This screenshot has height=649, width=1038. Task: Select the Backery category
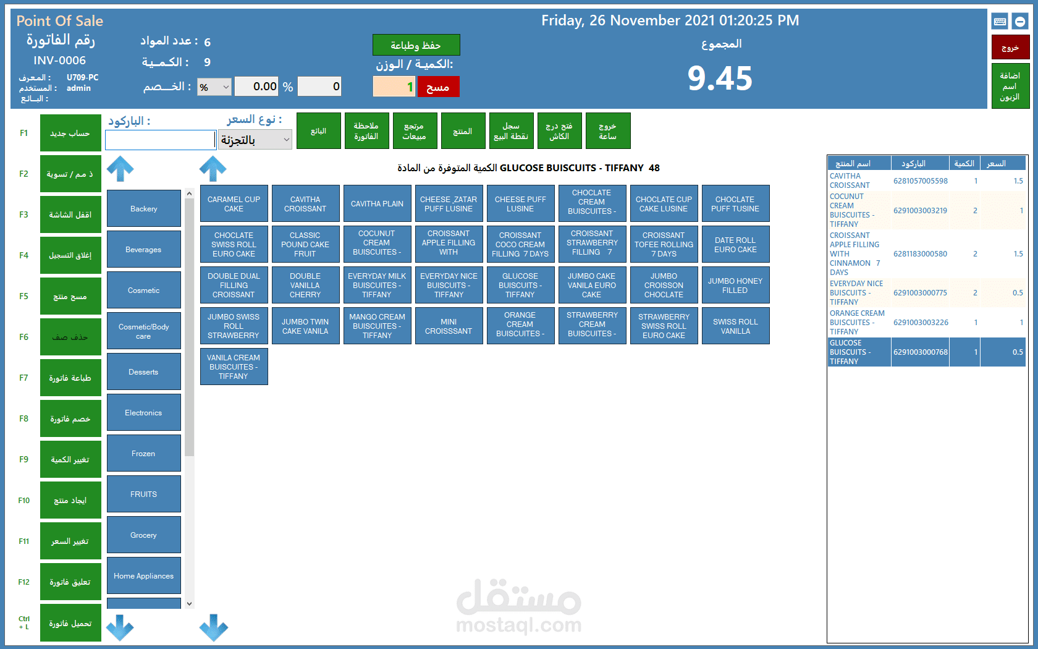[x=144, y=209]
